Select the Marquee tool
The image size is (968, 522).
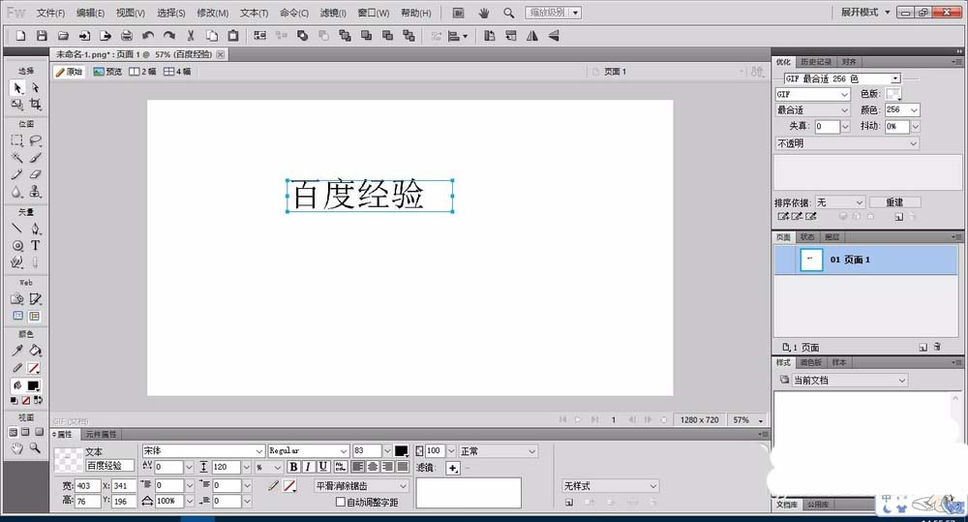point(17,140)
